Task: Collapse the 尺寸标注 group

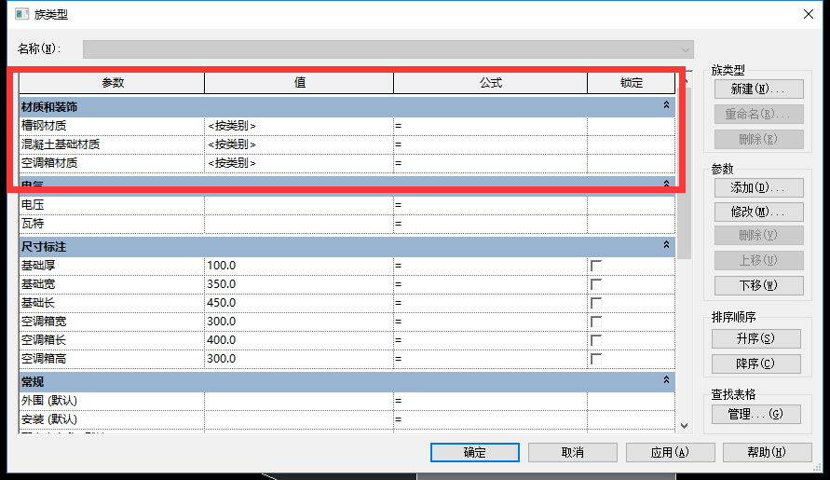Action: point(666,245)
